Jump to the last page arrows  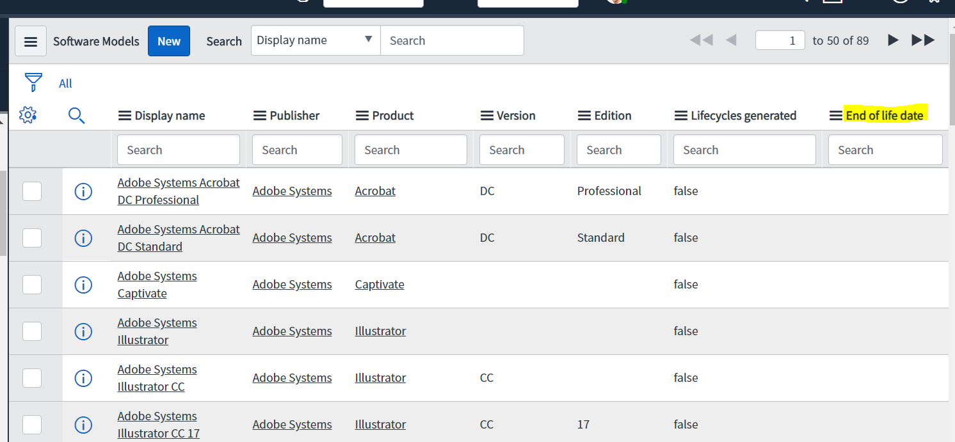pyautogui.click(x=923, y=40)
